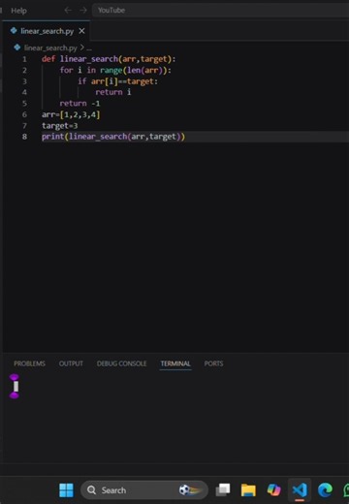The image size is (349, 504).
Task: Close the linear_search.py tab
Action: click(81, 31)
